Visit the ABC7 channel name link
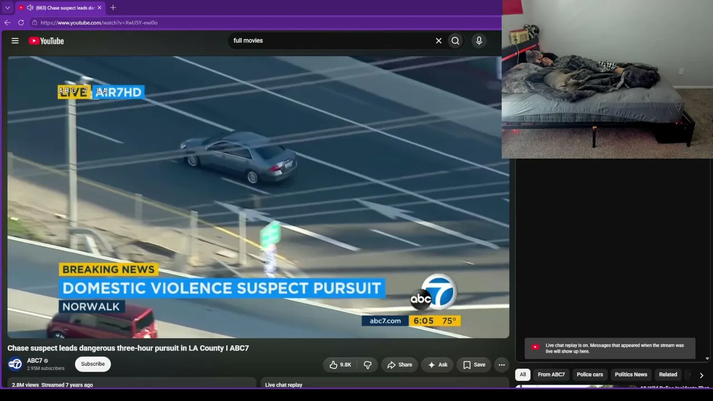The width and height of the screenshot is (713, 401). (35, 361)
